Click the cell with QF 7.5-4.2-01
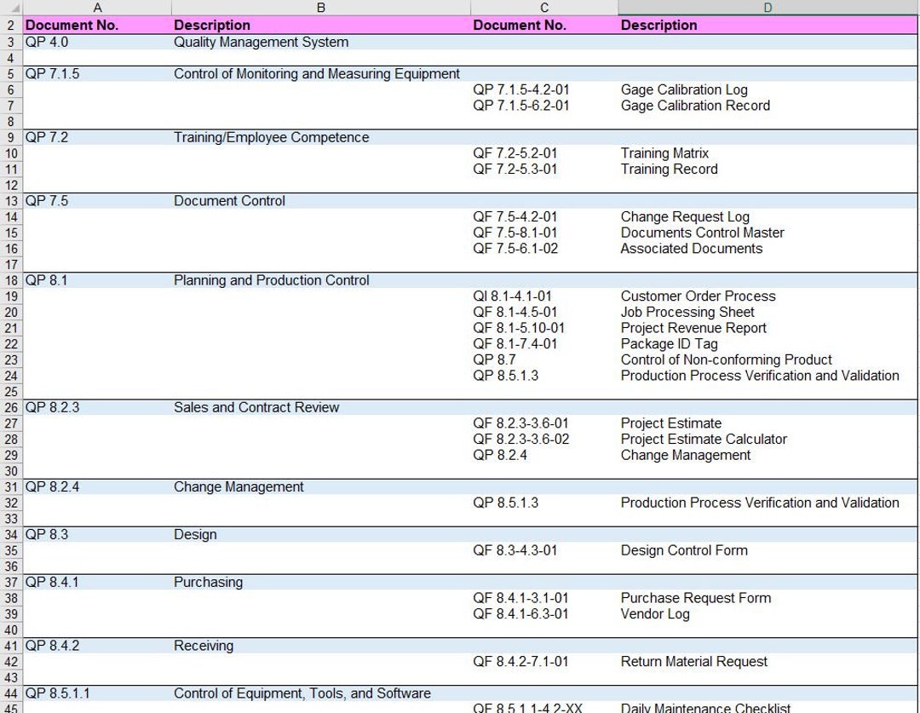This screenshot has height=713, width=920. pos(520,216)
